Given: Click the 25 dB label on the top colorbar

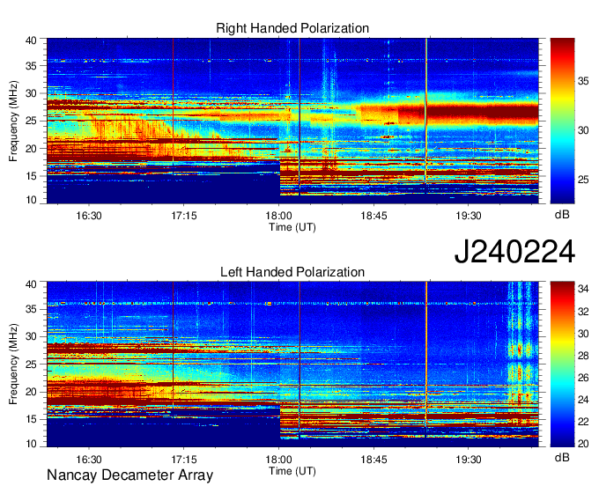Looking at the screenshot, I should pos(583,180).
